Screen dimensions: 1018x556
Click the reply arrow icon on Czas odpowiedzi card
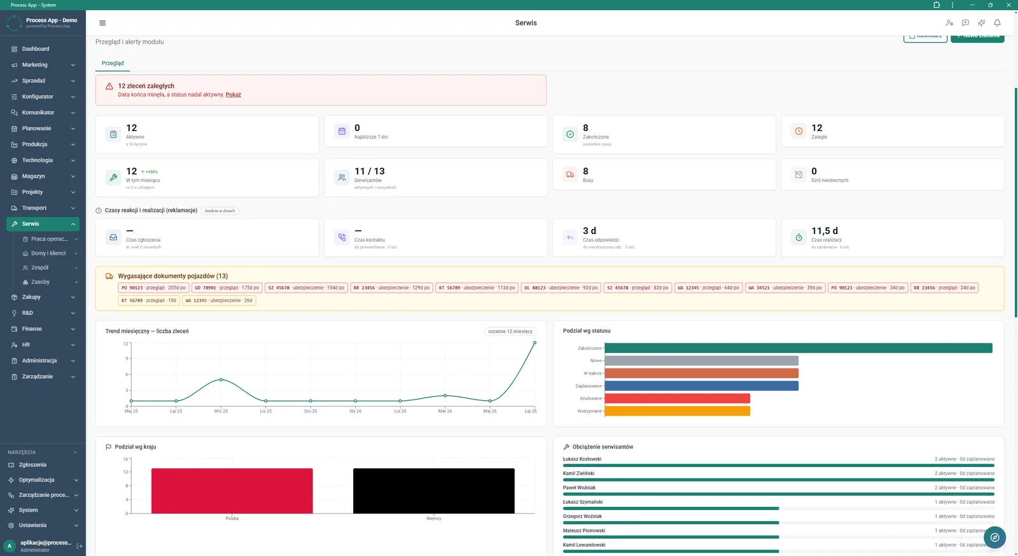tap(570, 237)
